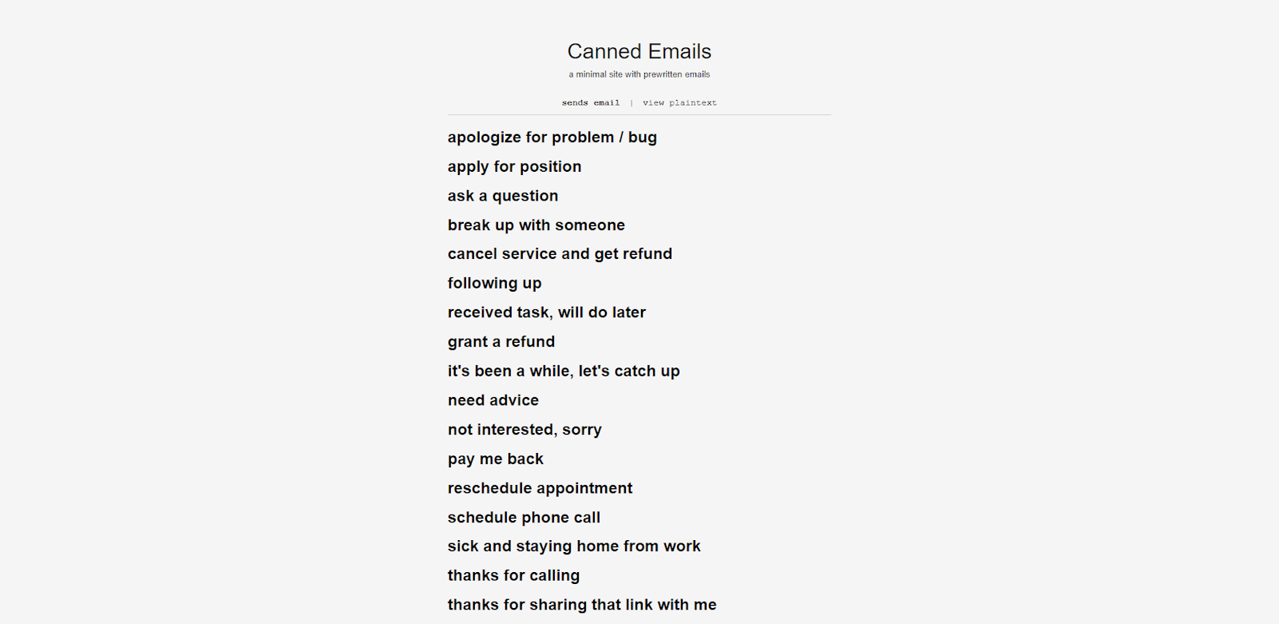
Task: Select 'reschedule appointment' template
Action: 540,488
